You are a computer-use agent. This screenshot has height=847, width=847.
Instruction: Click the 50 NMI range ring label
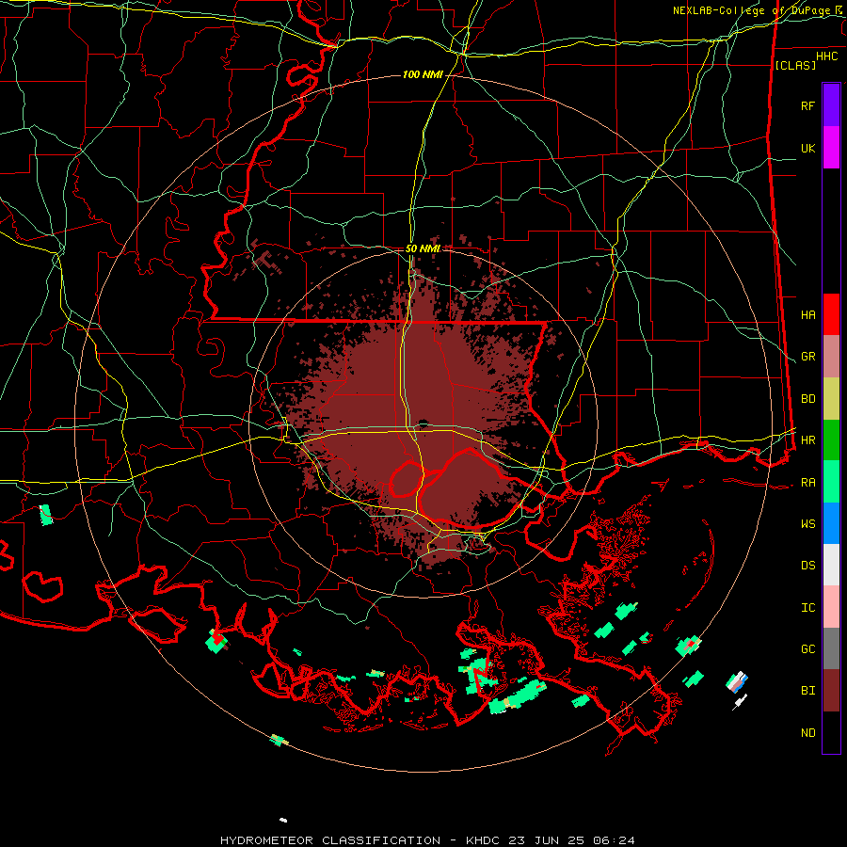click(423, 248)
